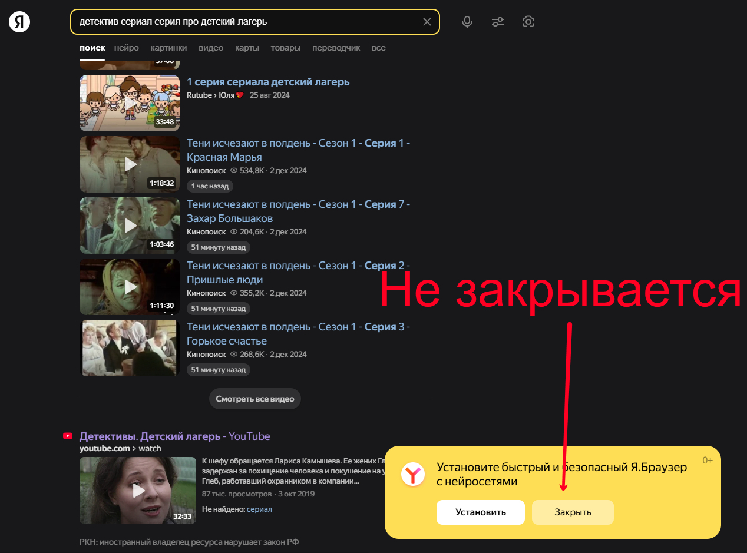This screenshot has width=747, height=553.
Task: Click Кинопоиск source with 204,6K views
Action: [206, 231]
